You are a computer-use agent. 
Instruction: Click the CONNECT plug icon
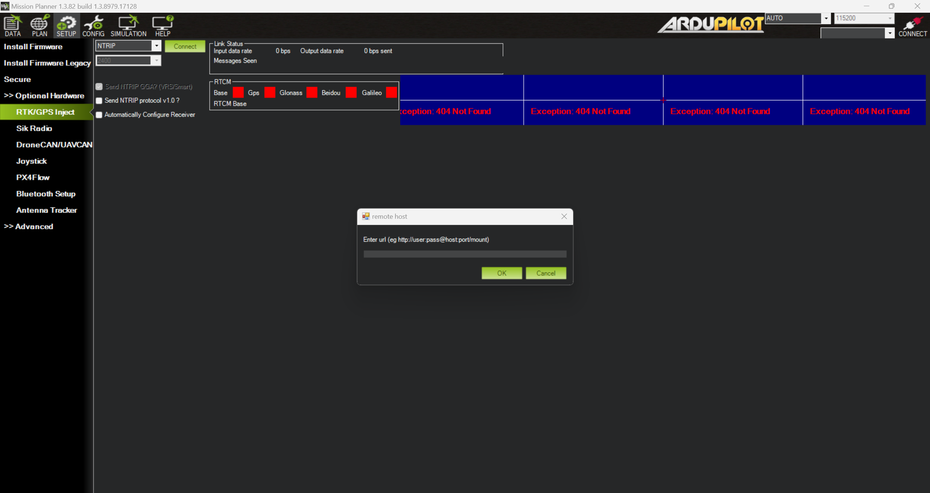(x=912, y=25)
